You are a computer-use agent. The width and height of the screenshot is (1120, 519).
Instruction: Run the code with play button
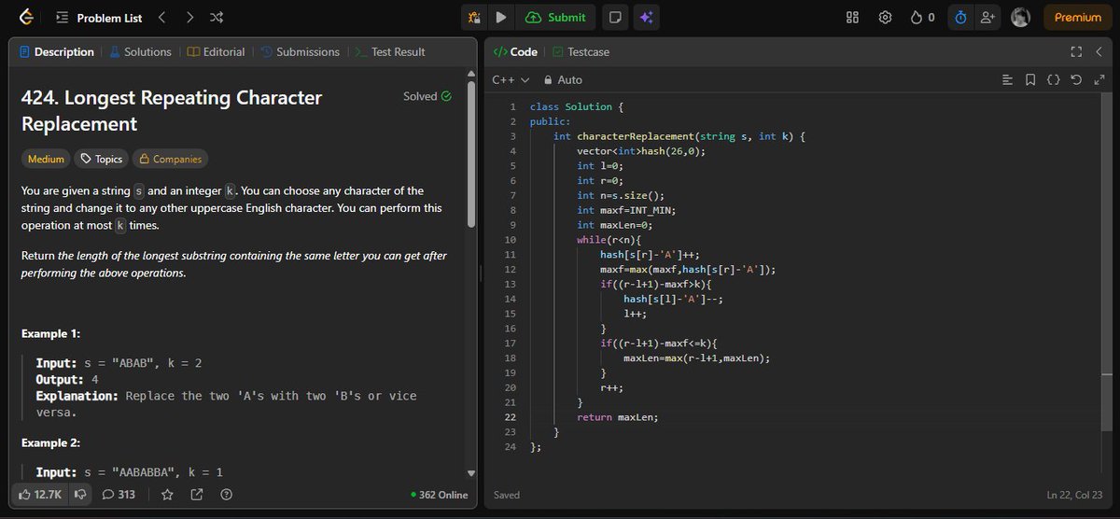pyautogui.click(x=500, y=17)
